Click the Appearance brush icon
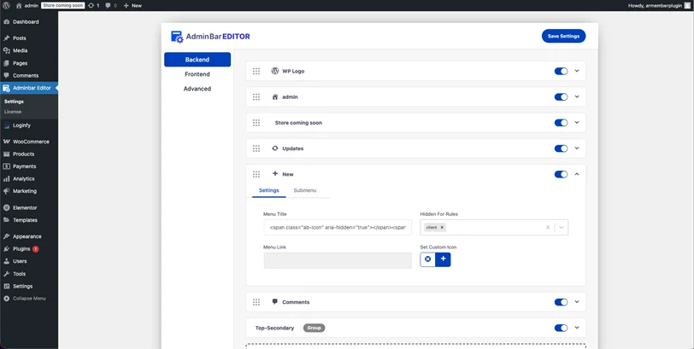 point(6,236)
